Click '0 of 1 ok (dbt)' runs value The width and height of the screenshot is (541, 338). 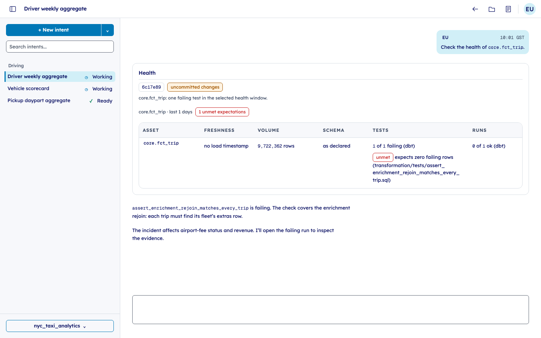489,146
